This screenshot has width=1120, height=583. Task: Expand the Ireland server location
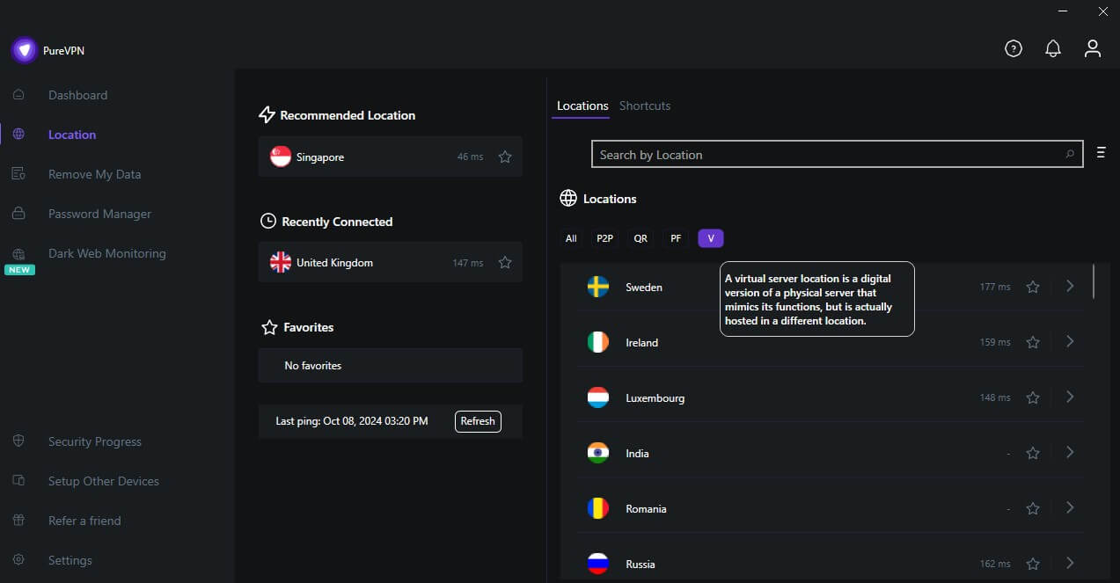point(1070,341)
